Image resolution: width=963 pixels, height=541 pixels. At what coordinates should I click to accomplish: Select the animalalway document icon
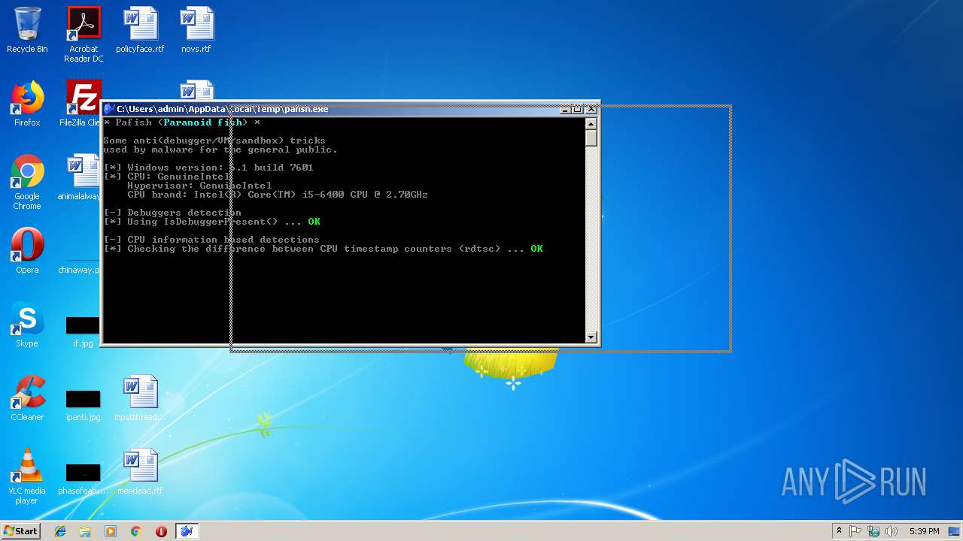[81, 177]
